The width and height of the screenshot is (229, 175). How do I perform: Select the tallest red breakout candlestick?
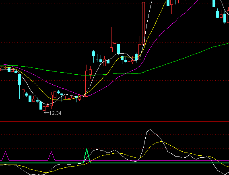tap(143, 23)
